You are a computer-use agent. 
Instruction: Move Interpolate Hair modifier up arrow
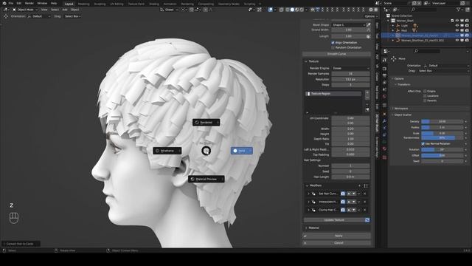(349, 202)
